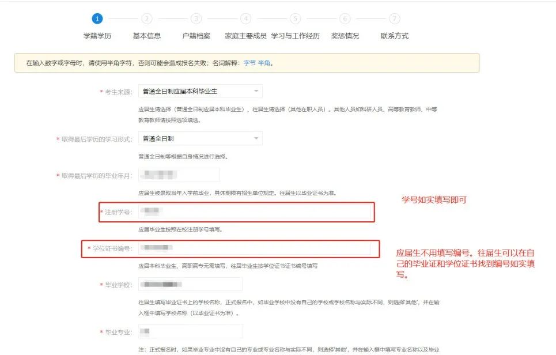Click the 注册学号 input field
Screen dimensions: 556x355
coord(255,212)
